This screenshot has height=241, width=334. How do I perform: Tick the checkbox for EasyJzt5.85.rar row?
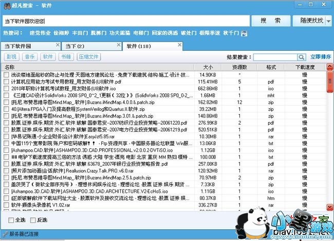6,136
